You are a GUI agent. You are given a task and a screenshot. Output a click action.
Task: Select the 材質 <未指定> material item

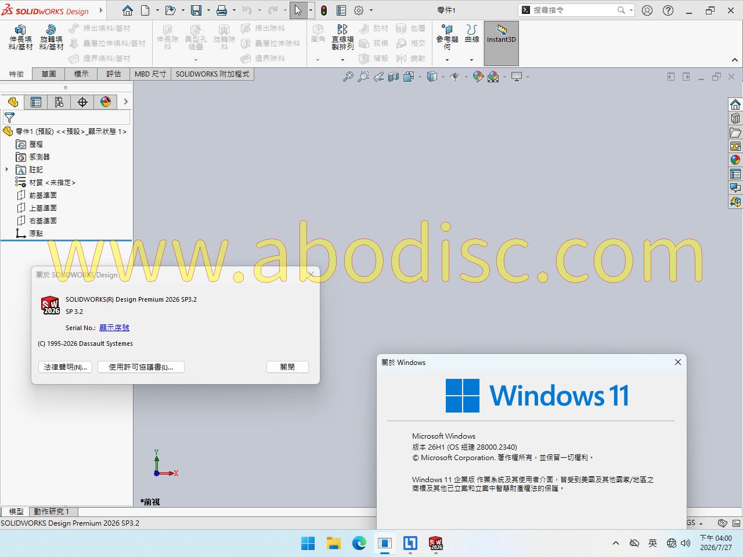[52, 182]
